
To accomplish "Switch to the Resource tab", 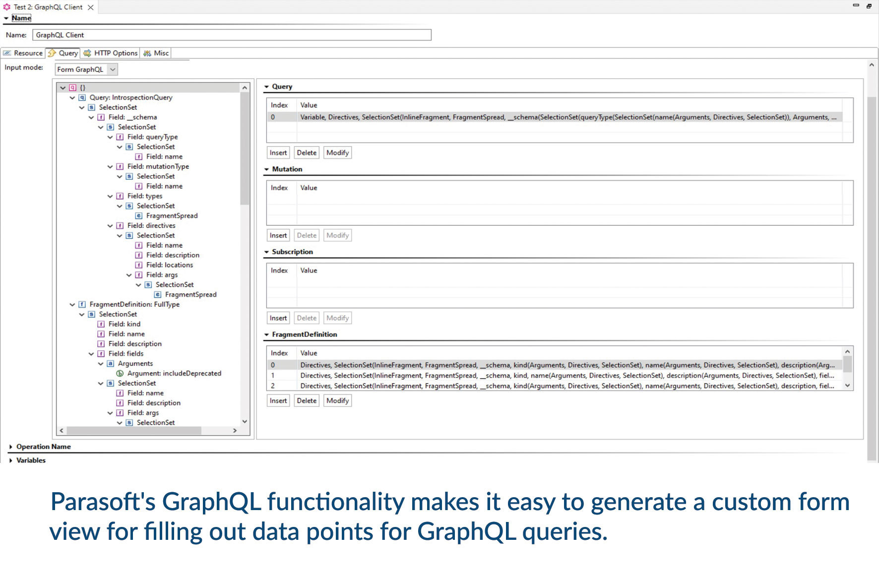I will [x=23, y=53].
